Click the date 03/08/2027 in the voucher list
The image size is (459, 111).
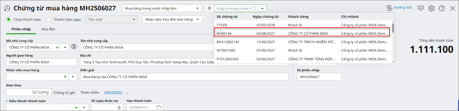coord(266,34)
